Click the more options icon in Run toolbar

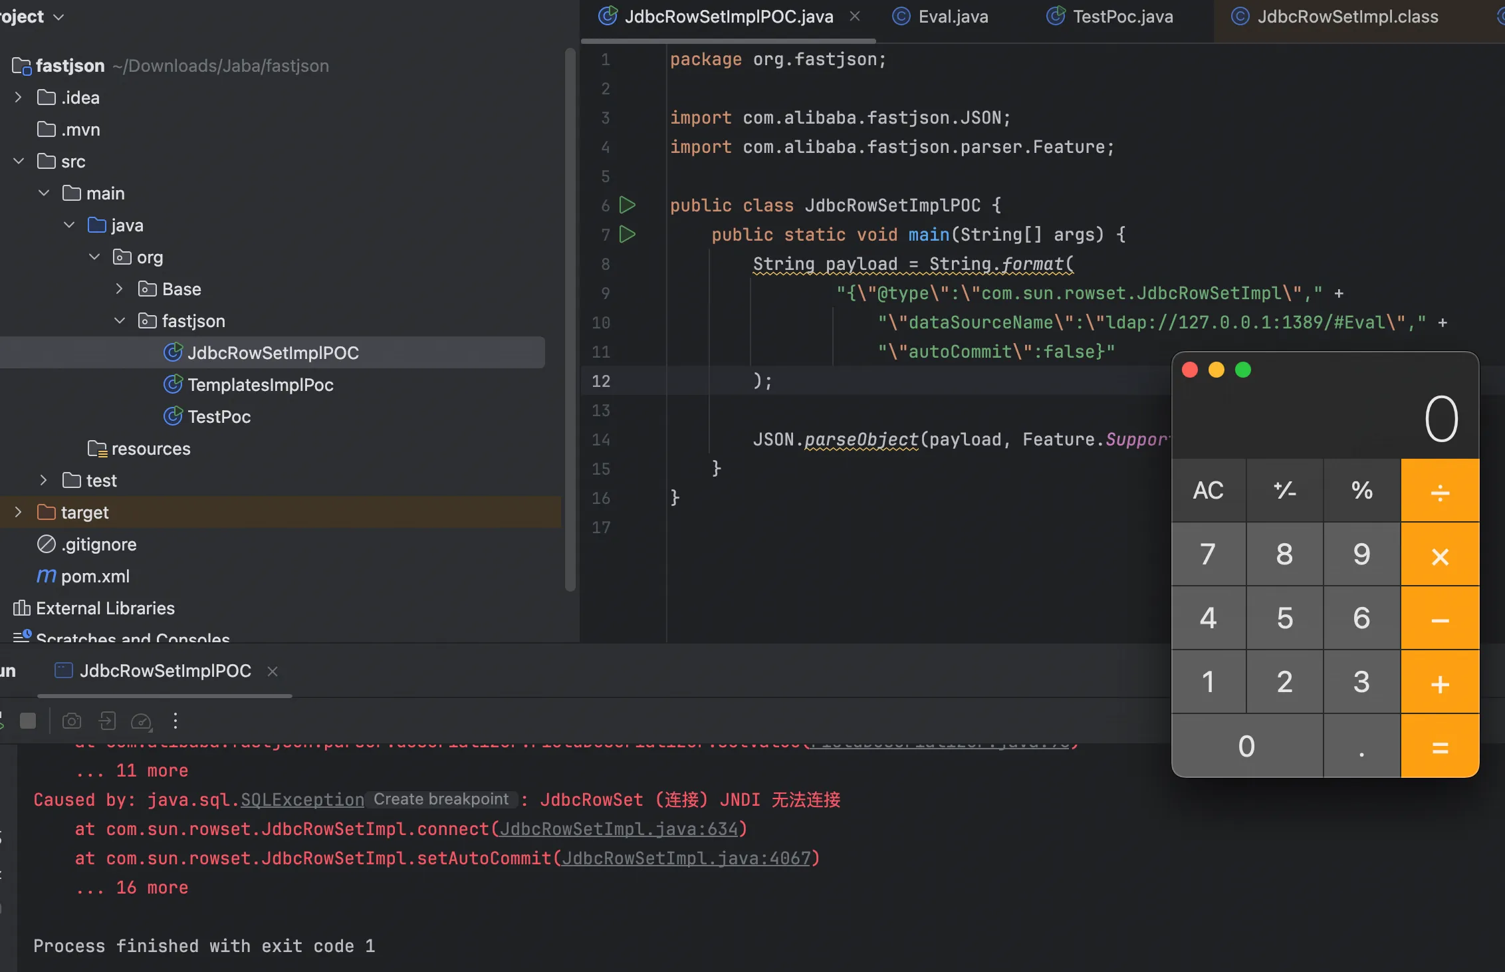(175, 721)
